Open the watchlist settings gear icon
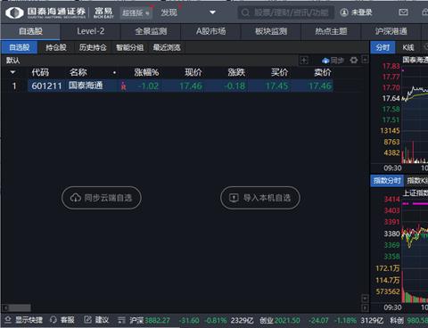Image resolution: width=428 pixels, height=328 pixels. (x=354, y=61)
